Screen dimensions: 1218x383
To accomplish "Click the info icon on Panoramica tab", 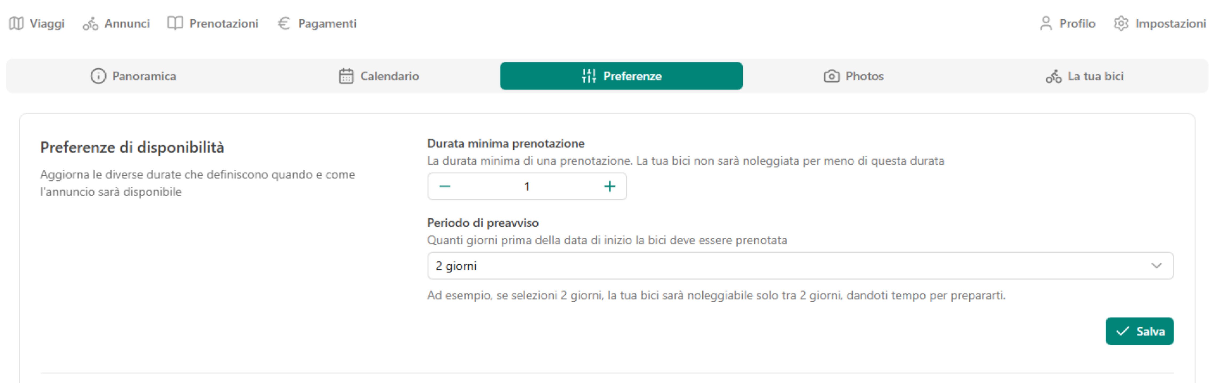I will 98,76.
